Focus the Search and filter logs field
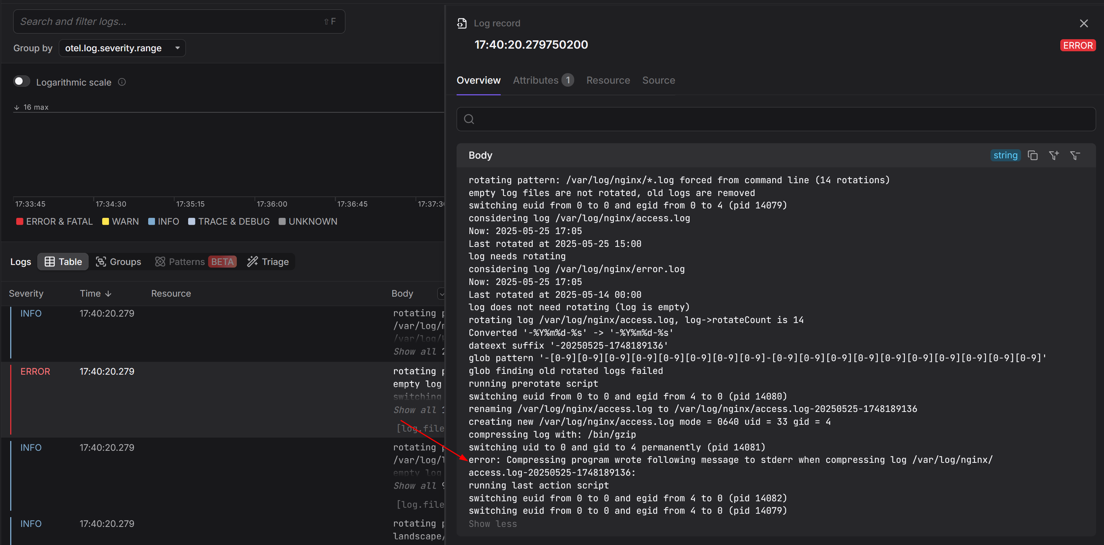The image size is (1104, 545). (172, 21)
